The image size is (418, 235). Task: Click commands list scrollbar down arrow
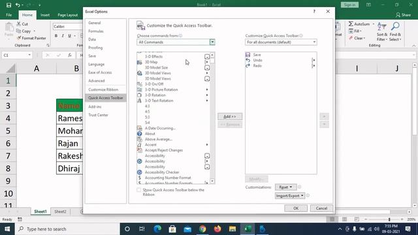212,181
